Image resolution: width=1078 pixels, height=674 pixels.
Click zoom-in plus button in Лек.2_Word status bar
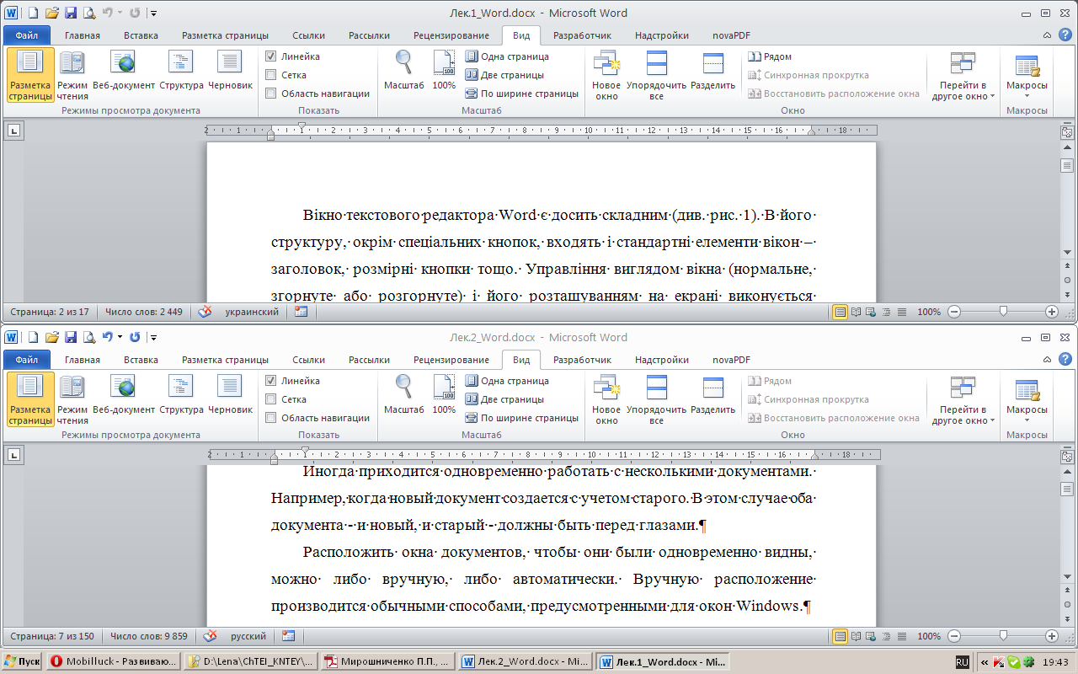click(1052, 636)
